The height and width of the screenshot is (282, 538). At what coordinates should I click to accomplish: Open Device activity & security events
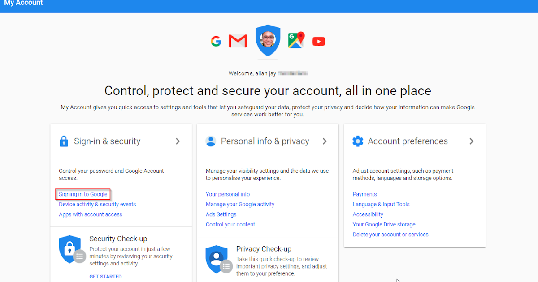pos(97,204)
